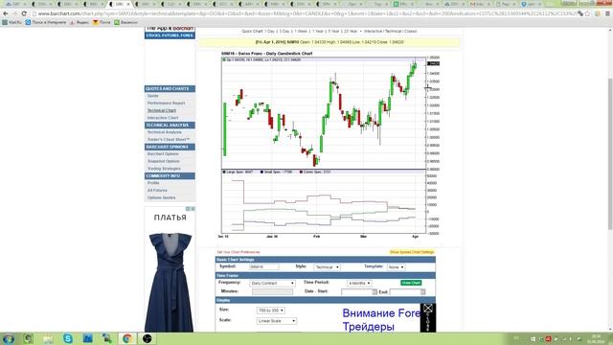Viewport: 613px width, 345px height.
Task: Open Snapshot Opinion sidebar link
Action: tap(164, 161)
